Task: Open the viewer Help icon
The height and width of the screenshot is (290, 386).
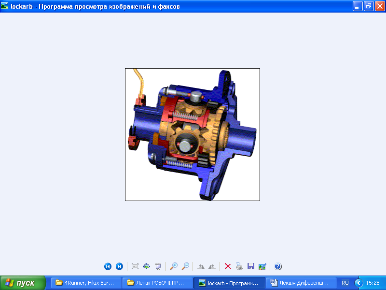Action: pos(278,266)
